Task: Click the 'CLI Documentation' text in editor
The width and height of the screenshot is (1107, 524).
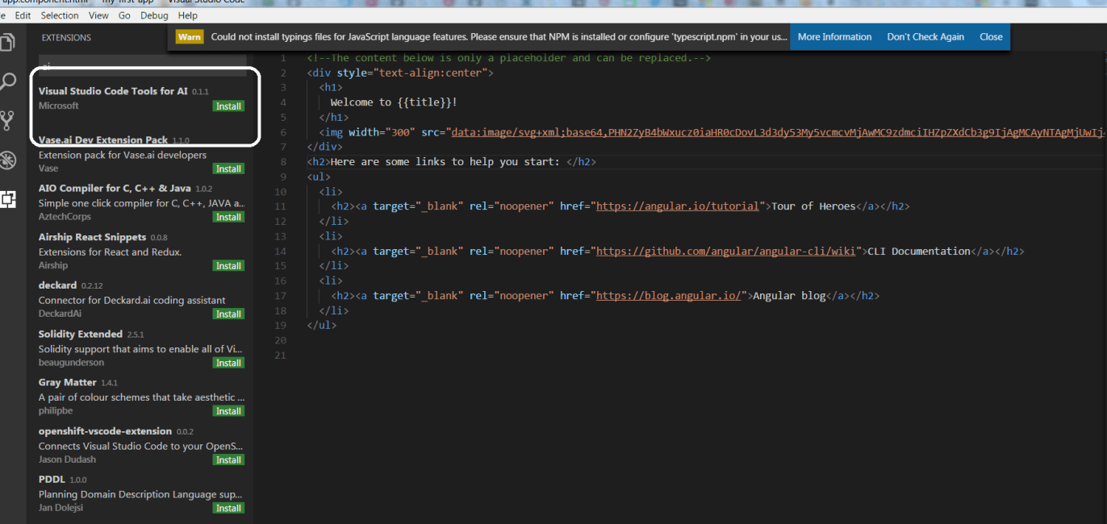Action: 918,252
